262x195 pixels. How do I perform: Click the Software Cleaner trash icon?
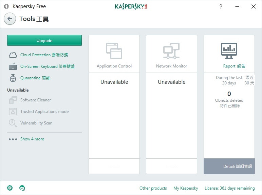13,100
